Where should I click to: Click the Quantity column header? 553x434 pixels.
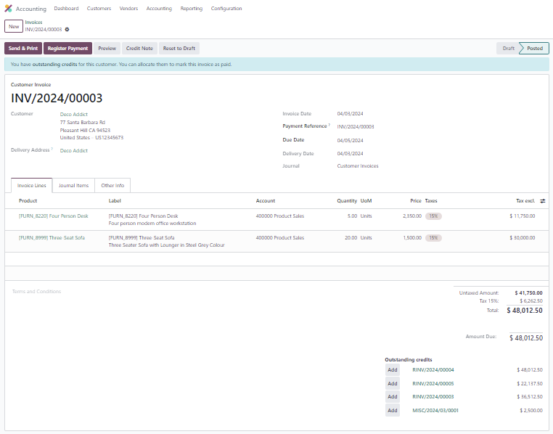(x=347, y=201)
